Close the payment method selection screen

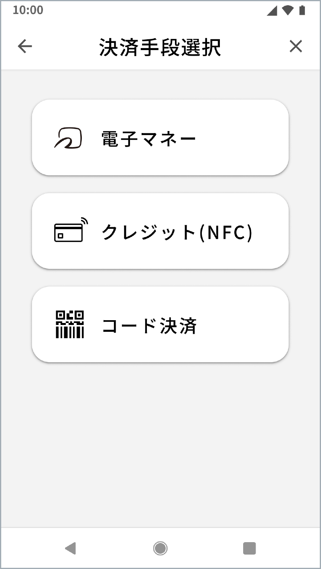tap(296, 46)
